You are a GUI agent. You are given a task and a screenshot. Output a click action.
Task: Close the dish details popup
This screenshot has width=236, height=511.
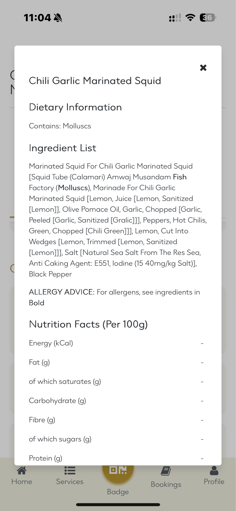(x=203, y=68)
